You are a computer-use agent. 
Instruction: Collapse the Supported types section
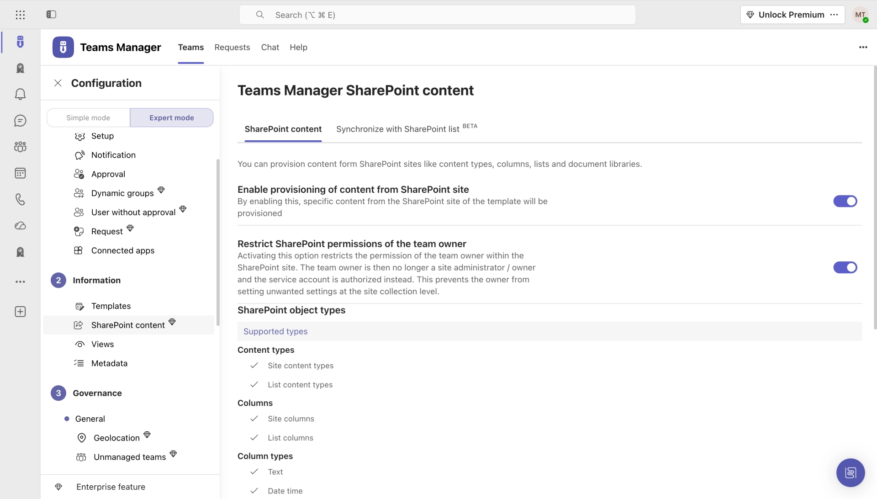coord(549,331)
